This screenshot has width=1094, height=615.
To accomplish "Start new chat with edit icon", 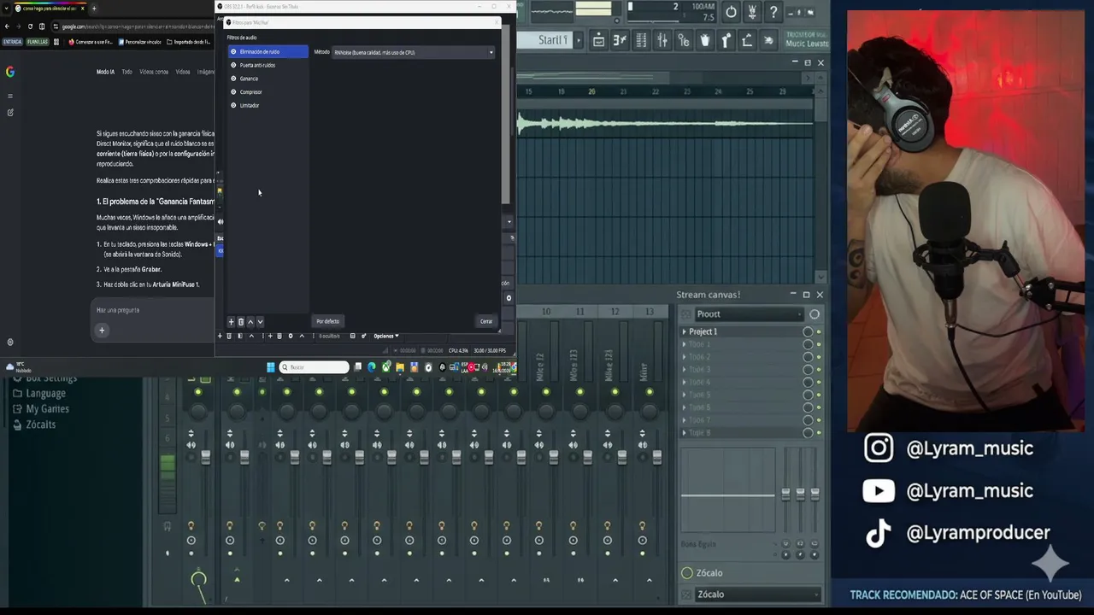I will point(10,112).
